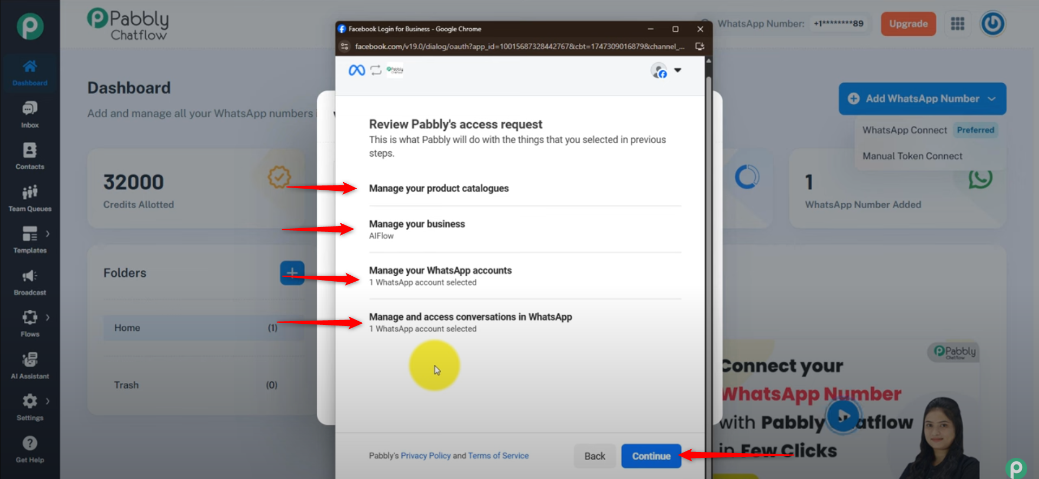Viewport: 1039px width, 479px height.
Task: Click the green Pabbly logo at sidebar top
Action: pos(30,26)
